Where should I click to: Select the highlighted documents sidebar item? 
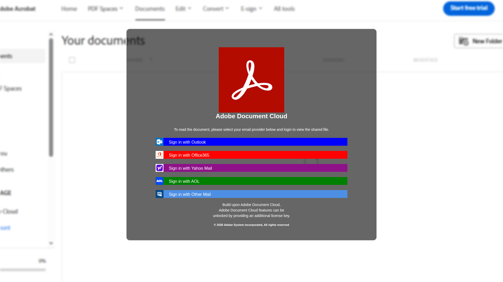pos(23,56)
